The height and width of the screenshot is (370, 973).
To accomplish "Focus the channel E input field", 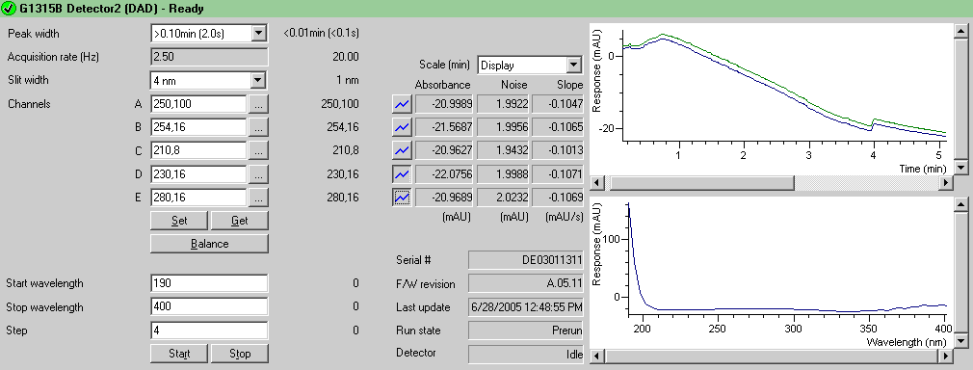I will 198,198.
